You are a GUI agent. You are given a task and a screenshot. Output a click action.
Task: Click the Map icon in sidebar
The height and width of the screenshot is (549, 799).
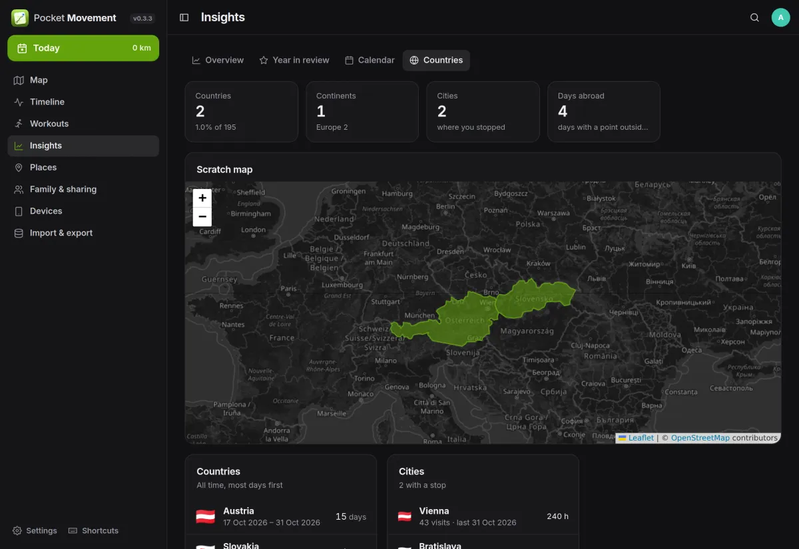(19, 80)
